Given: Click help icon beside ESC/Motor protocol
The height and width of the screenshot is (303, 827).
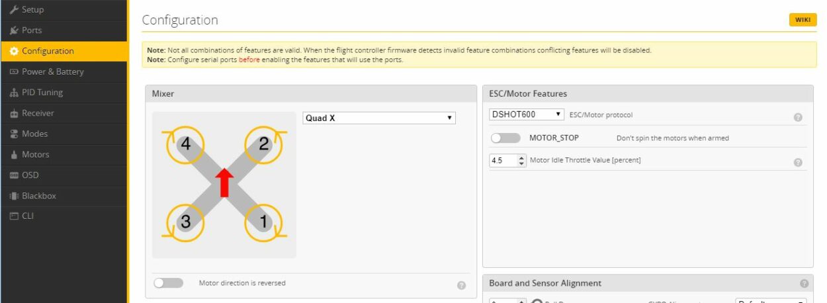Looking at the screenshot, I should 798,117.
